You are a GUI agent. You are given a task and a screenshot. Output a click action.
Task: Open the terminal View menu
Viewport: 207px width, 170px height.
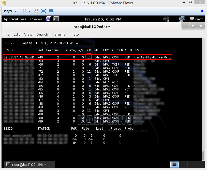28,34
